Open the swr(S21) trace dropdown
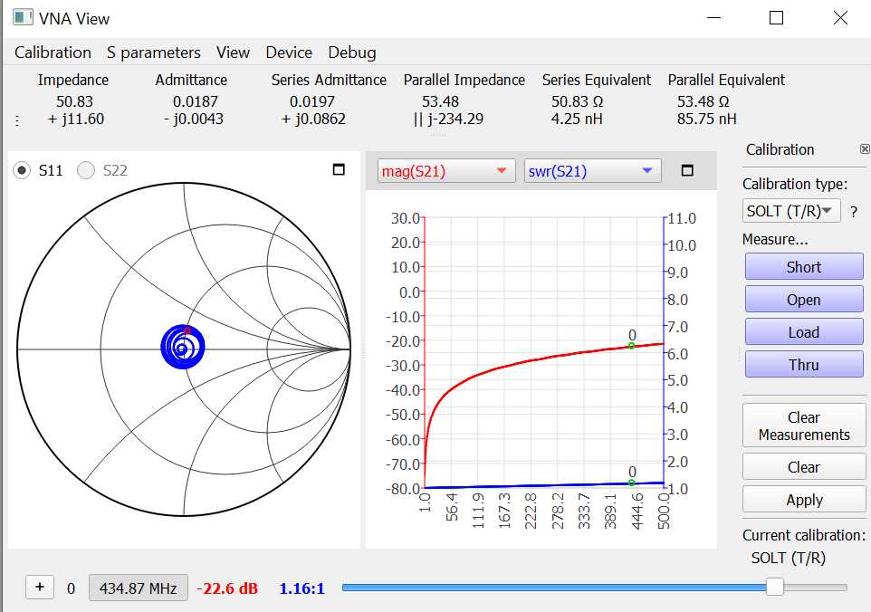The image size is (871, 612). 593,171
